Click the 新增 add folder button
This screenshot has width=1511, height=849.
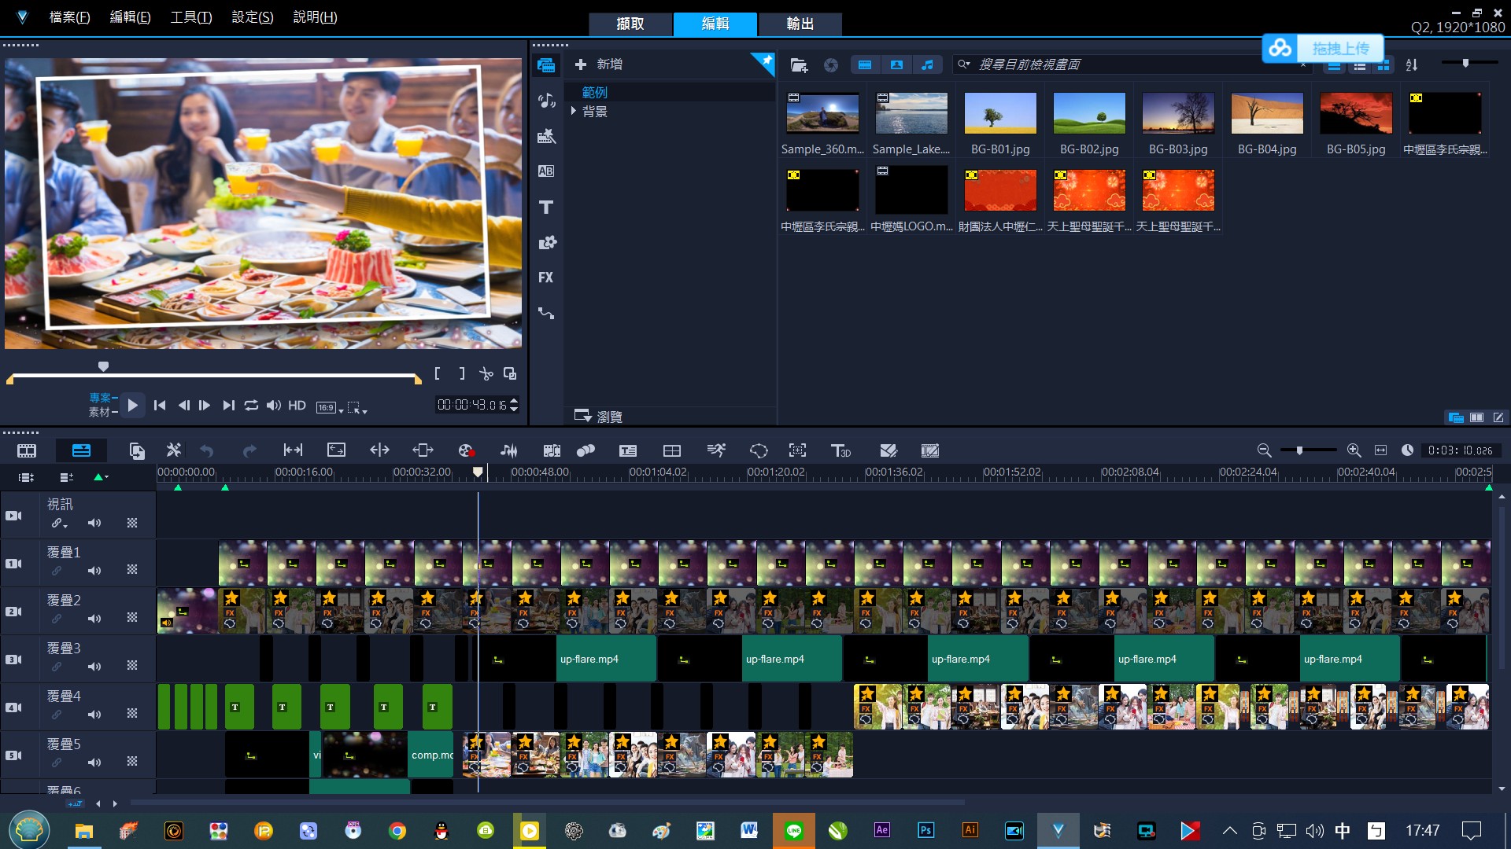tap(599, 64)
